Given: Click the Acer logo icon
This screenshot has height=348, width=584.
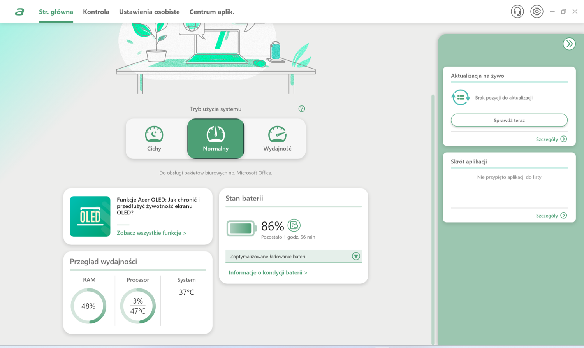Looking at the screenshot, I should [x=19, y=12].
